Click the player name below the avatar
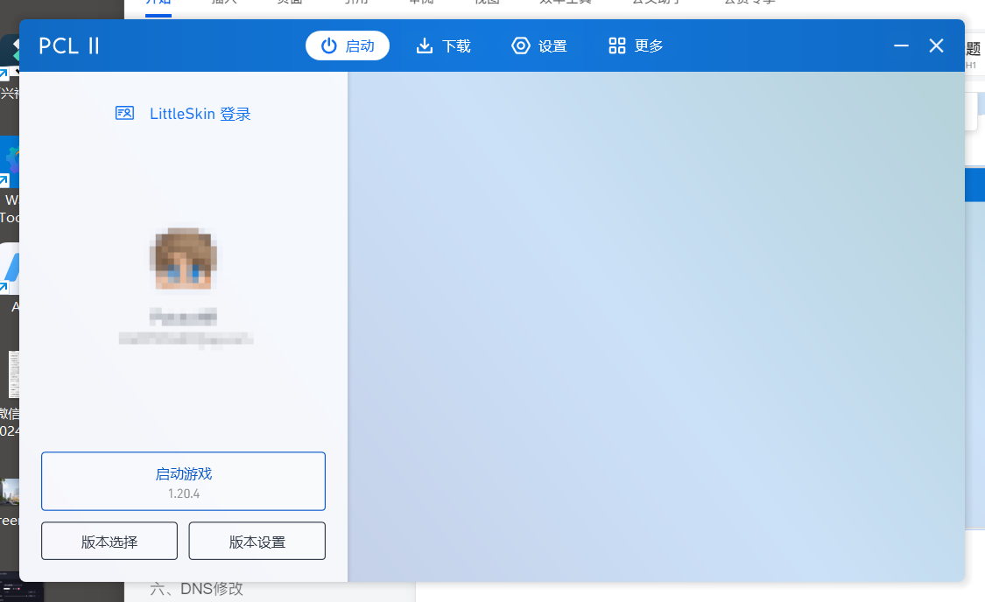Screen dimensions: 985x602 [183, 317]
